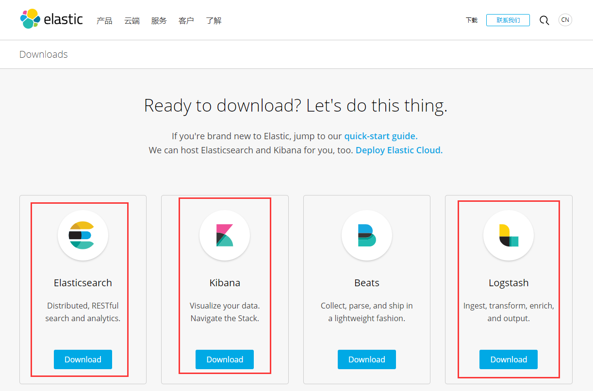Open the search magnifier icon

[544, 20]
